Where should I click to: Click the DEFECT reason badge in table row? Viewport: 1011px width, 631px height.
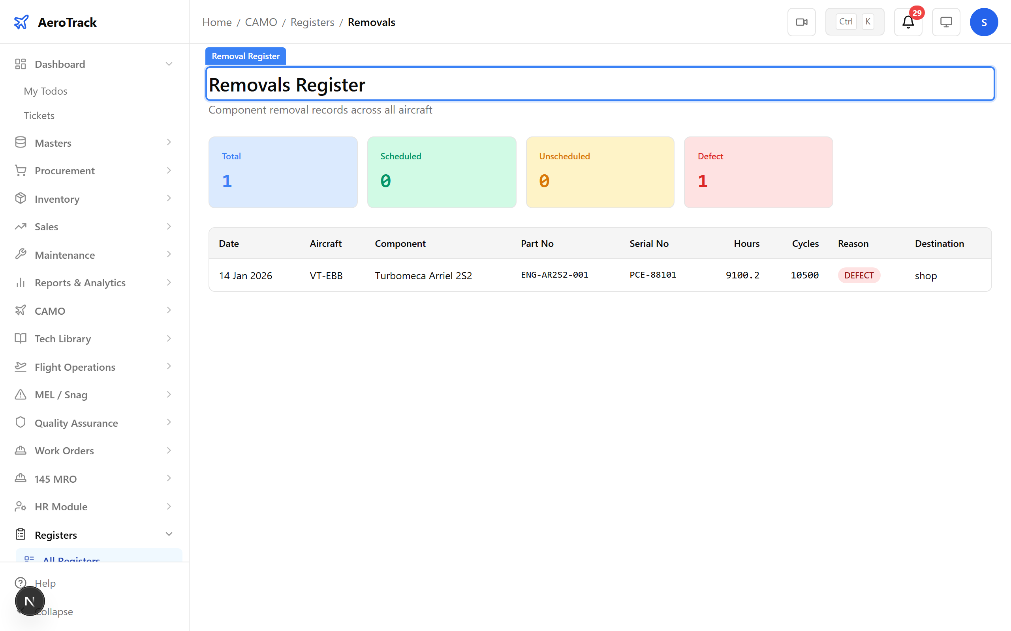click(859, 275)
